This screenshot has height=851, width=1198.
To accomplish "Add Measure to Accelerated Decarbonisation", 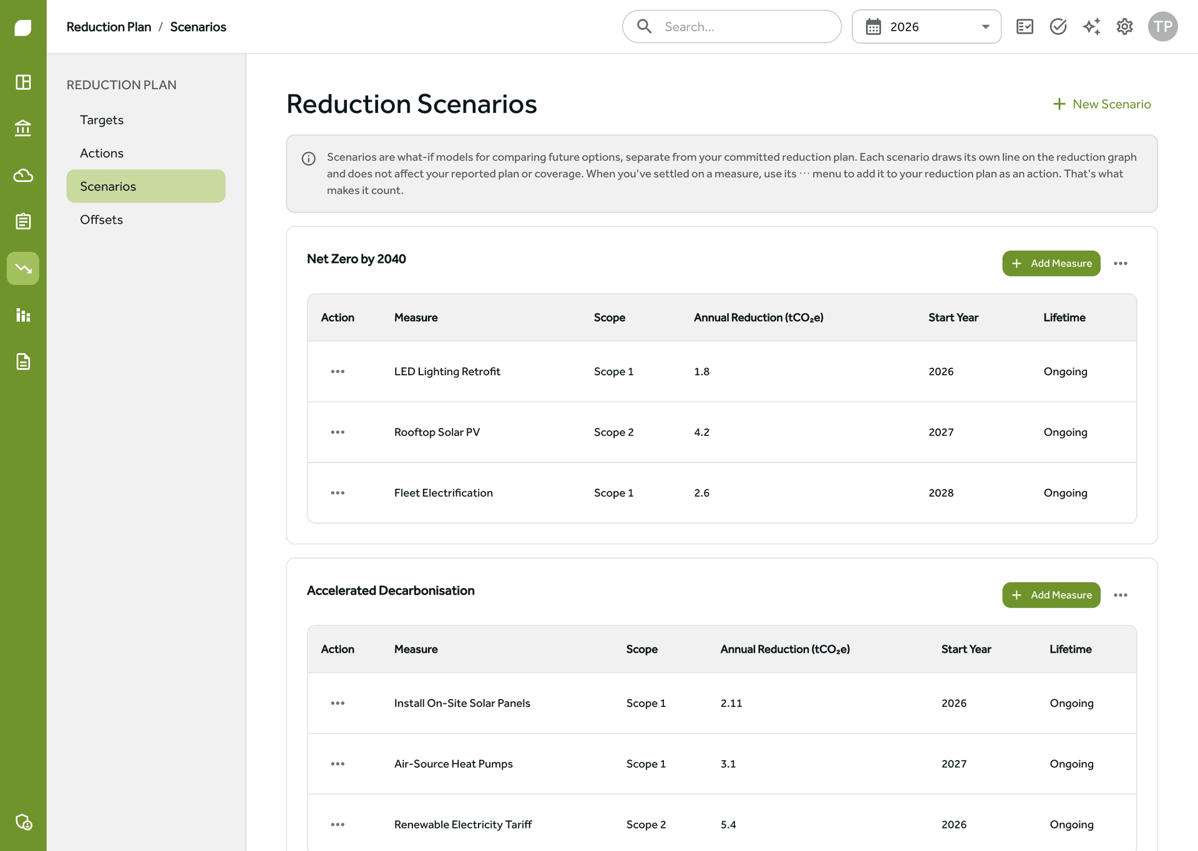I will 1051,595.
